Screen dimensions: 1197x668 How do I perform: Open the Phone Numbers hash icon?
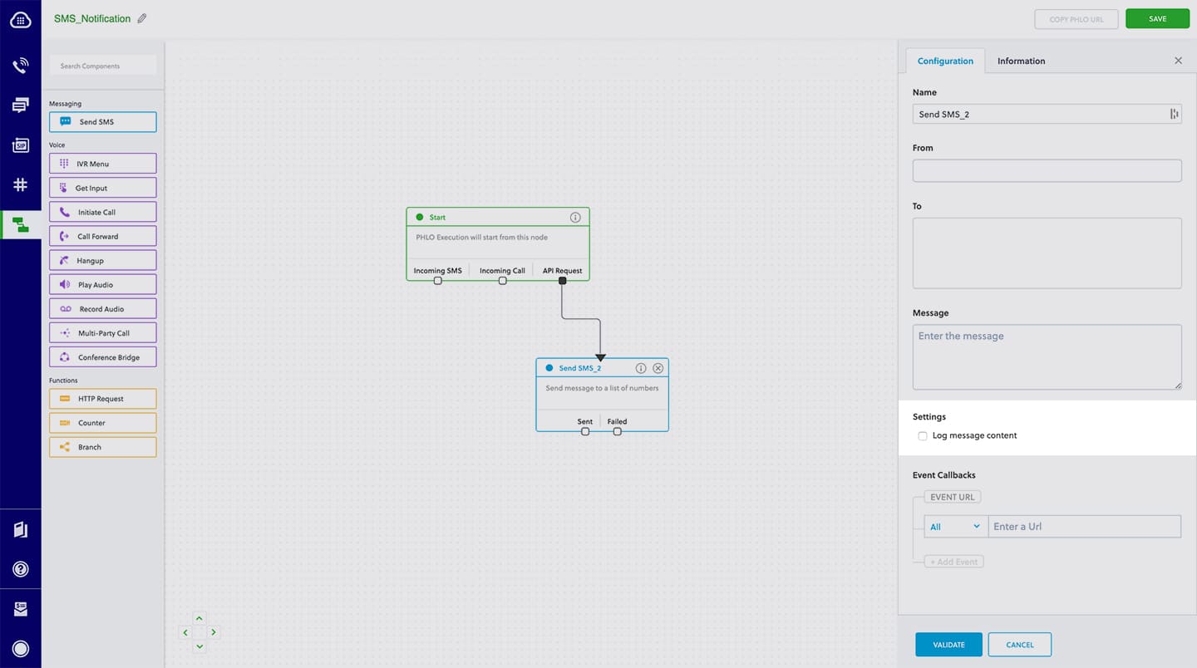(x=21, y=184)
